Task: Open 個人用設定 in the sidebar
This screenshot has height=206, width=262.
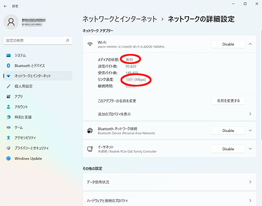Action: [x=38, y=86]
